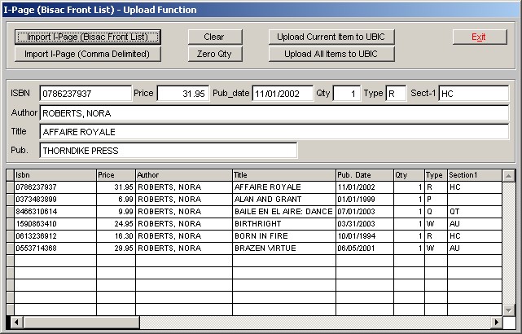522x334 pixels.
Task: Click price cell 29.95
Action: [x=116, y=248]
